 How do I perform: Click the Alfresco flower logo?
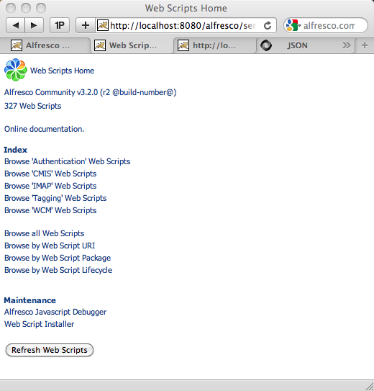coord(15,70)
